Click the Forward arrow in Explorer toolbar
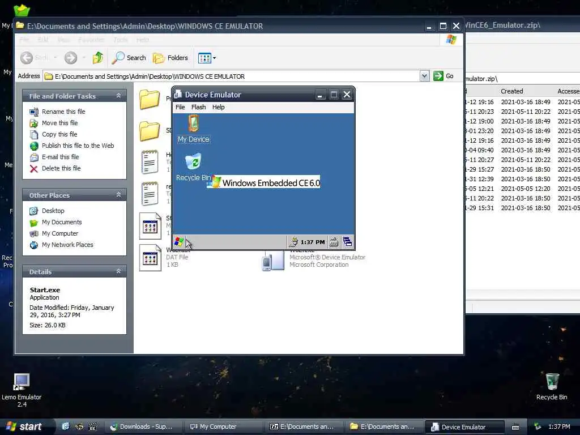 click(x=71, y=58)
